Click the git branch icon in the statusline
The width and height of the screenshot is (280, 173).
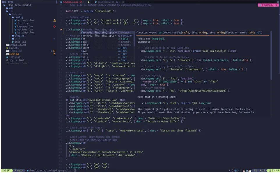click(15, 170)
